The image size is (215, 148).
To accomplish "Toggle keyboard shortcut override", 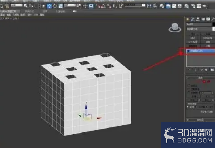I will [91, 6].
